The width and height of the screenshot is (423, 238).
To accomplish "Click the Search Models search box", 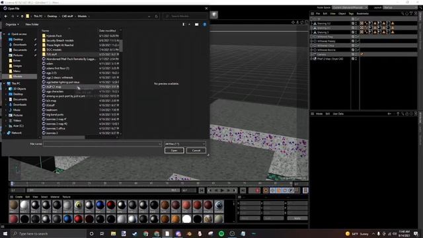I will coord(185,16).
